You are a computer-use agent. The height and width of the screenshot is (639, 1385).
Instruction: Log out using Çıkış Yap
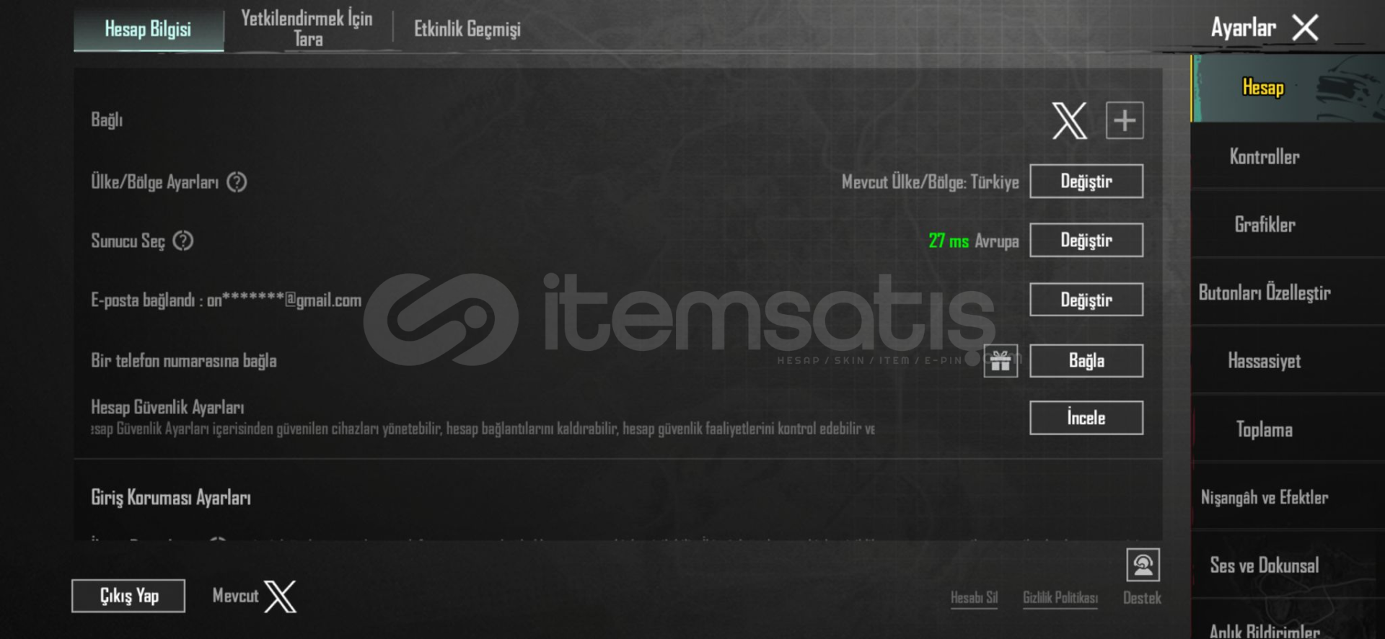point(128,596)
